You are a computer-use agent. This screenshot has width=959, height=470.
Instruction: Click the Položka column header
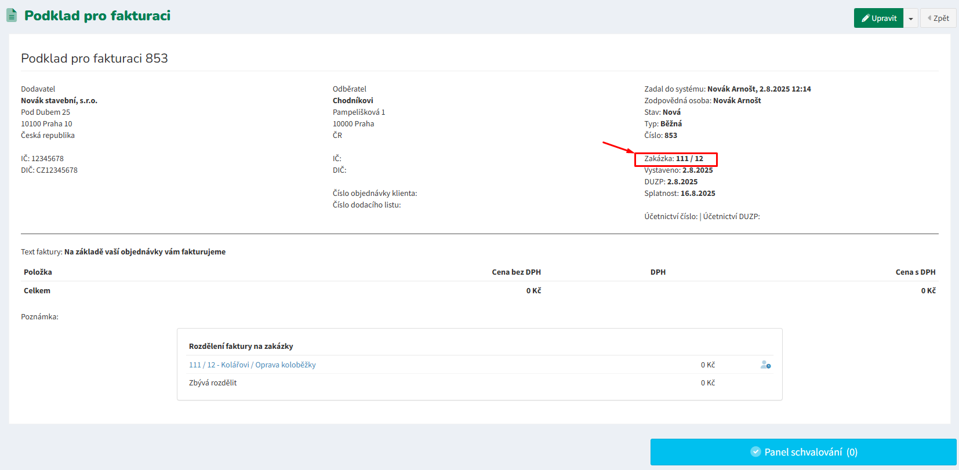38,272
